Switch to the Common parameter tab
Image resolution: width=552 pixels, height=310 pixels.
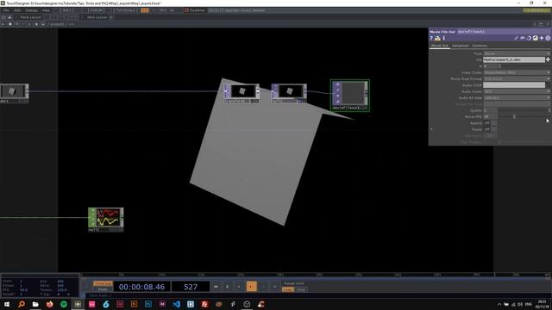480,46
